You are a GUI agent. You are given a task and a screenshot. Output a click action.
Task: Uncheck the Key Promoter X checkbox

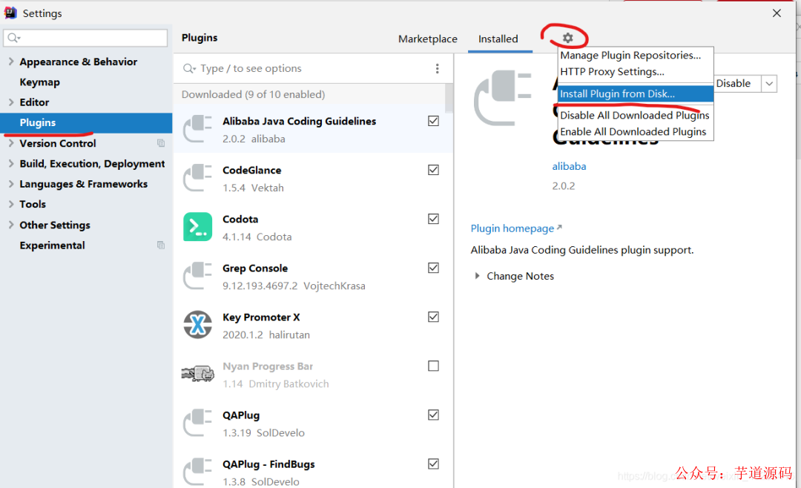433,317
